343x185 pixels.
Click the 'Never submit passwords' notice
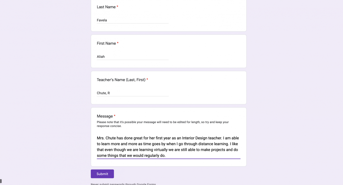pyautogui.click(x=123, y=184)
